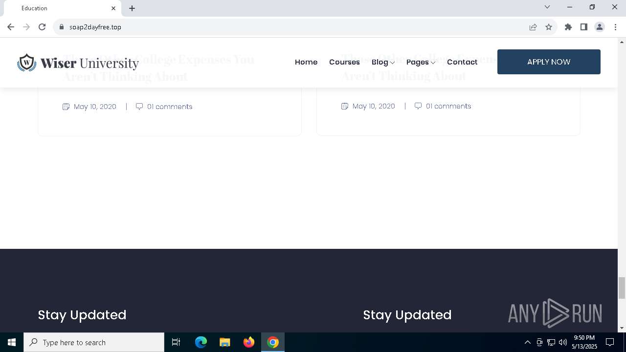The width and height of the screenshot is (626, 352).
Task: Launch Firefox from the taskbar
Action: 249,342
